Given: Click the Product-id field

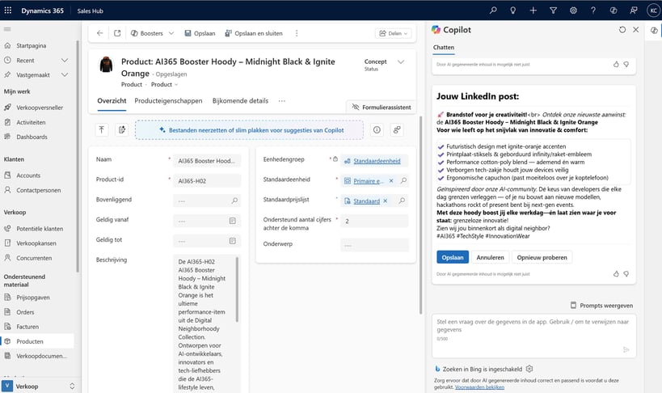Looking at the screenshot, I should pos(207,181).
